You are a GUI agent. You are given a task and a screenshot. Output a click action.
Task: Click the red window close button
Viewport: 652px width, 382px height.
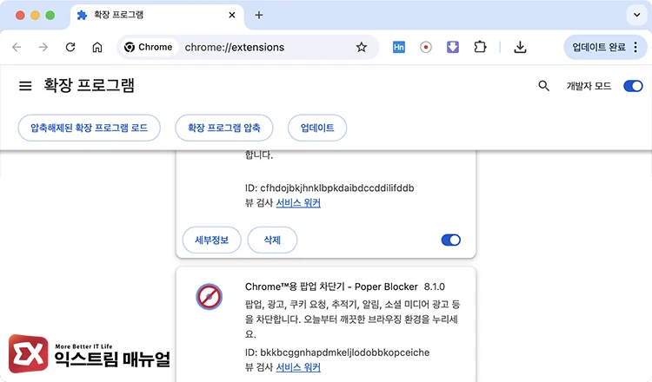pyautogui.click(x=20, y=16)
